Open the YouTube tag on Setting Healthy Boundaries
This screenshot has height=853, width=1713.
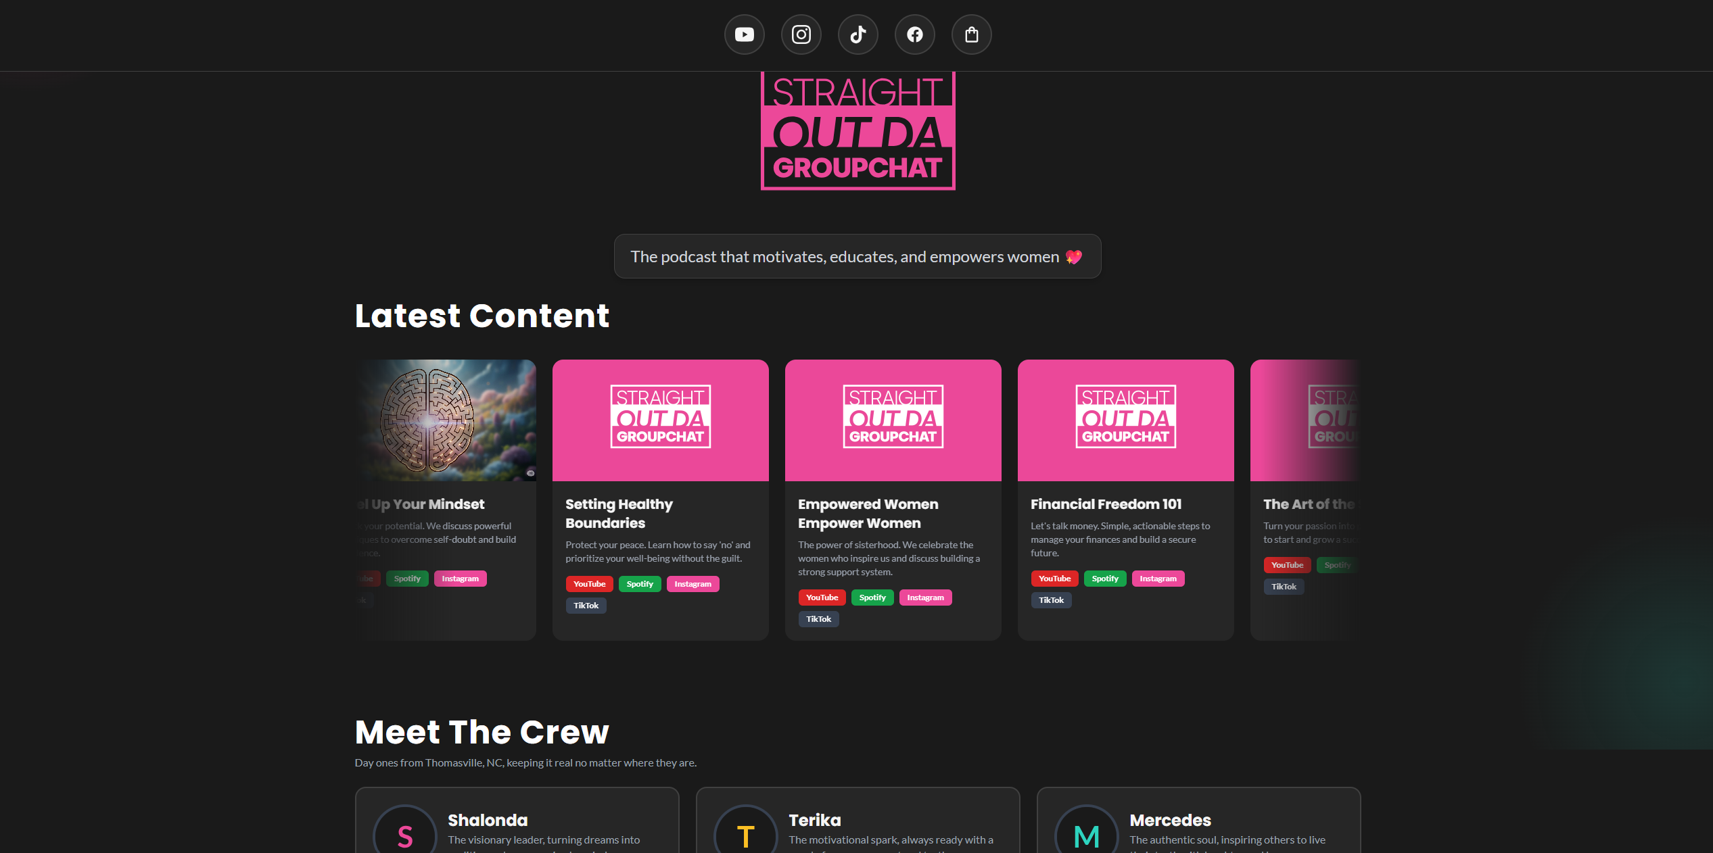click(589, 583)
